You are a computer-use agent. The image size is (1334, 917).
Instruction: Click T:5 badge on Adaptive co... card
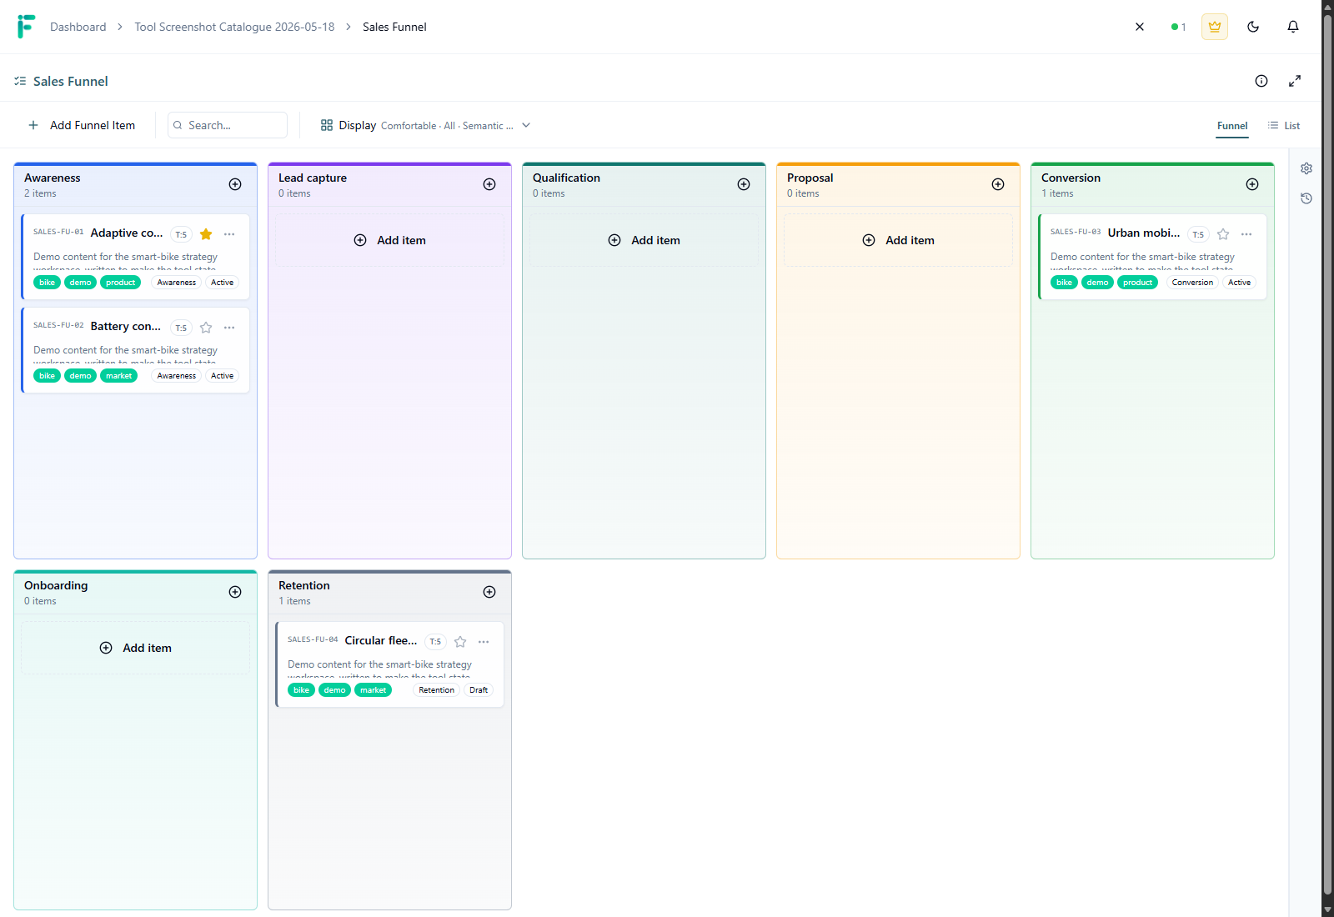coord(181,234)
